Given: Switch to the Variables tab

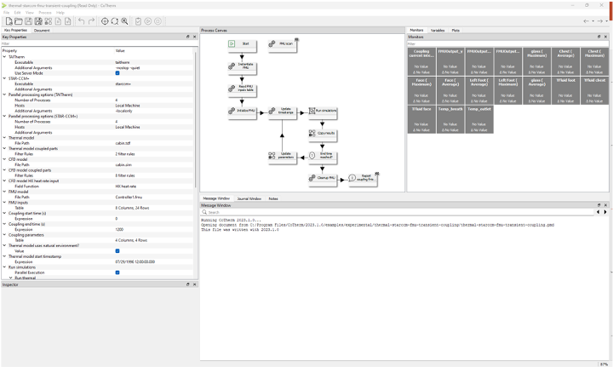Looking at the screenshot, I should click(438, 30).
